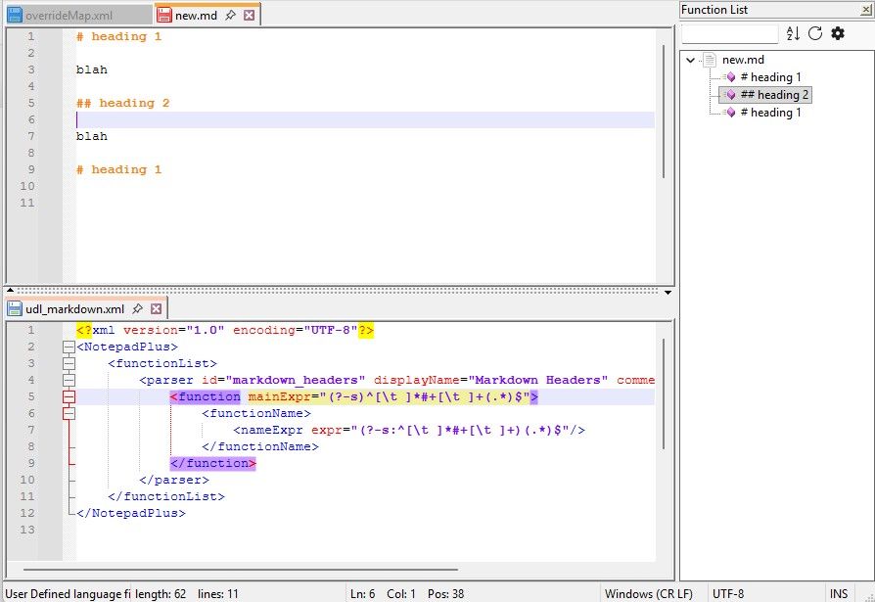Click the </functionList> closing tag
The height and width of the screenshot is (602, 875).
[166, 496]
